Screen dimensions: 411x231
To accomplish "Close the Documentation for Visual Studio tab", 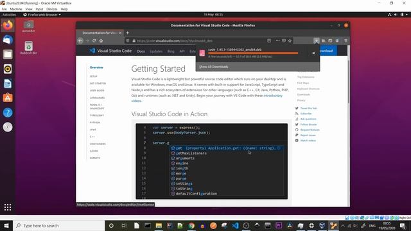I will 120,33.
